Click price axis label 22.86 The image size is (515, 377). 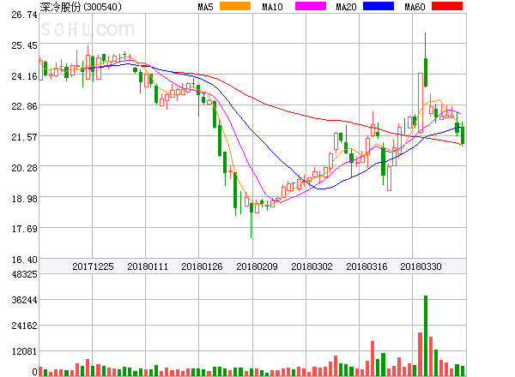(x=24, y=106)
